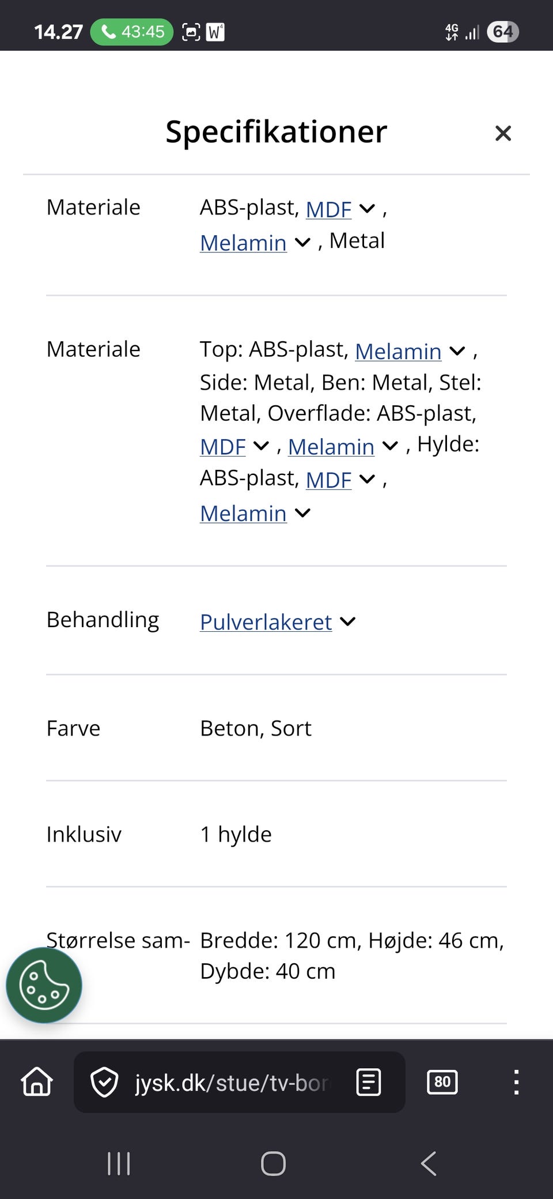Tap the recent apps button in the navigation bar

(x=118, y=1163)
